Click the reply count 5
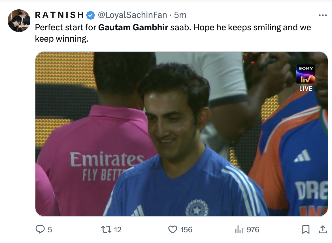332x243 pixels. (50, 229)
